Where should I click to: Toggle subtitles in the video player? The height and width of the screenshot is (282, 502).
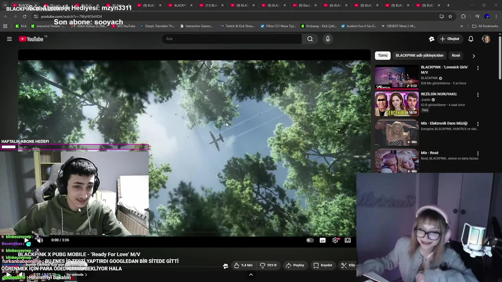[x=322, y=240]
